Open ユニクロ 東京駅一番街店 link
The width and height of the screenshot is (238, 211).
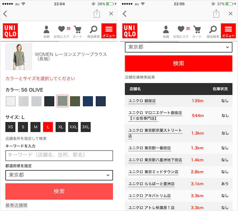tap(150, 148)
